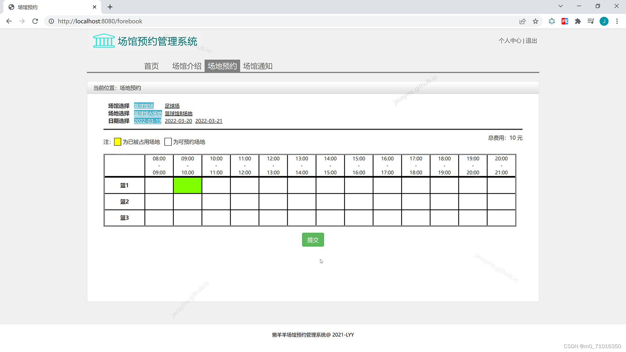The image size is (626, 352).
Task: Open the 场馆介绍 nav tab
Action: [x=186, y=66]
